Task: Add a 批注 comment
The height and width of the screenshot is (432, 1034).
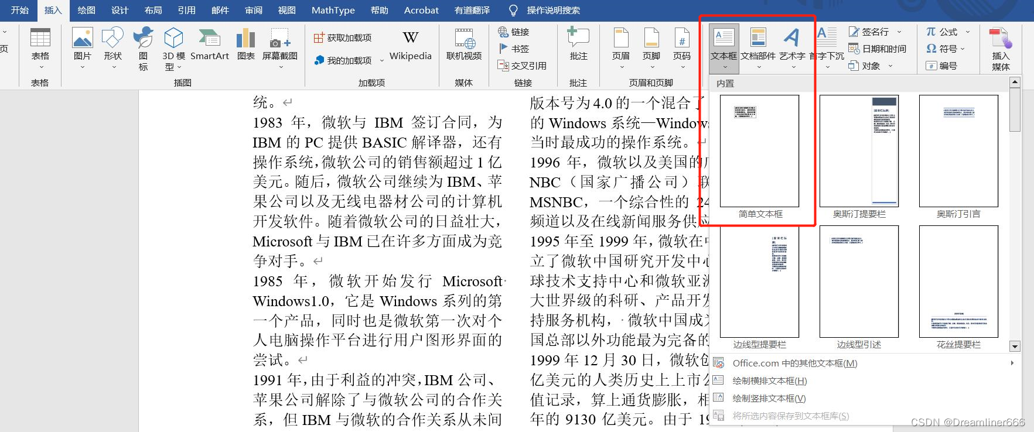Action: 578,44
